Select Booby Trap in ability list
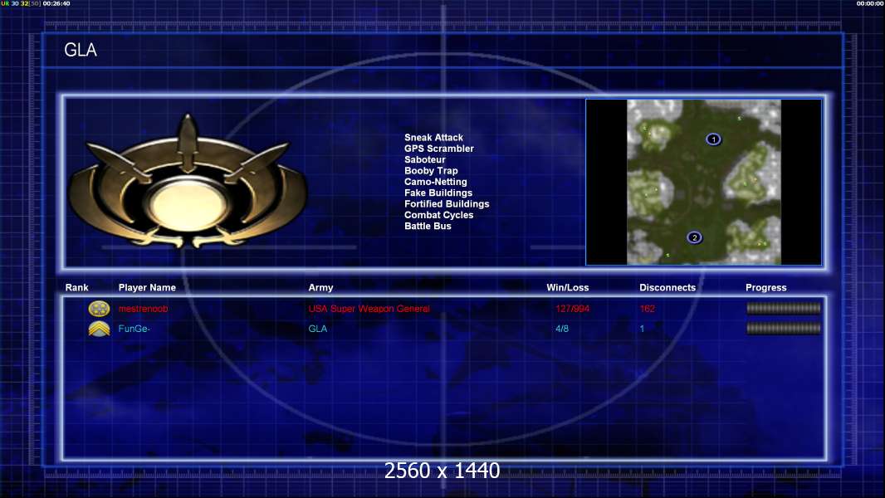 click(431, 171)
